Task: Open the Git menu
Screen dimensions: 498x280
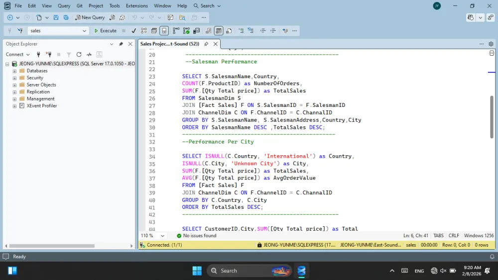Action: [x=79, y=5]
